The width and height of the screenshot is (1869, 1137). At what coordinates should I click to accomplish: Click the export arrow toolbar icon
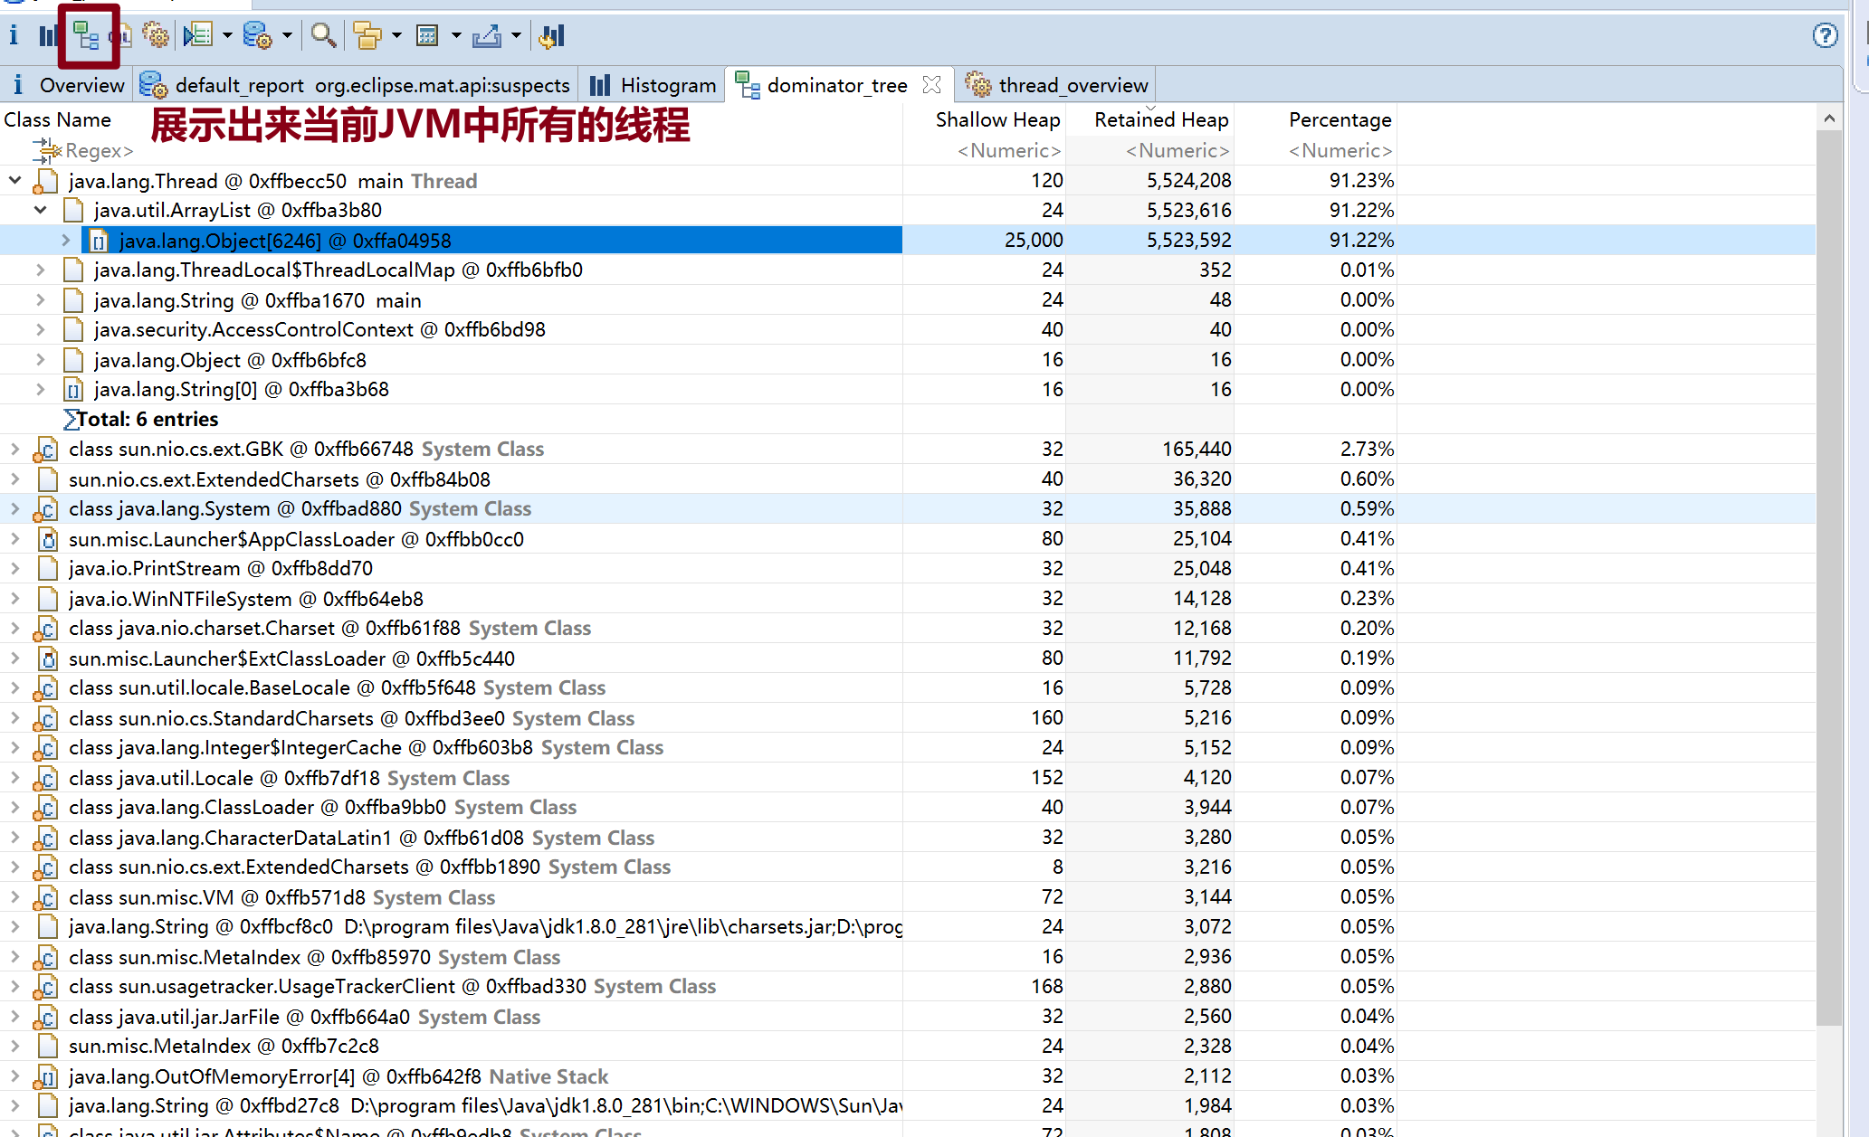point(487,36)
